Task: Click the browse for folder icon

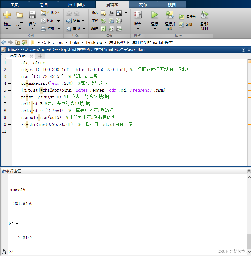Action: (25, 43)
